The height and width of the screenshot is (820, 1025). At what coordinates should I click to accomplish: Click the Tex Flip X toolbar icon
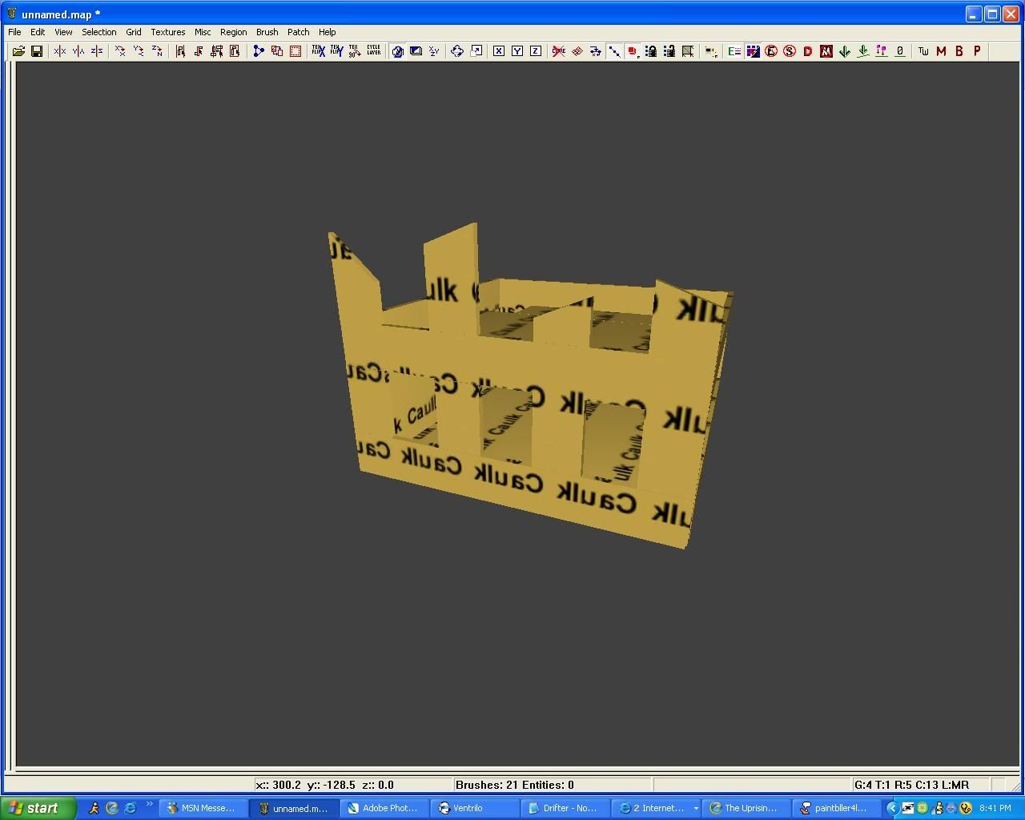coord(318,51)
